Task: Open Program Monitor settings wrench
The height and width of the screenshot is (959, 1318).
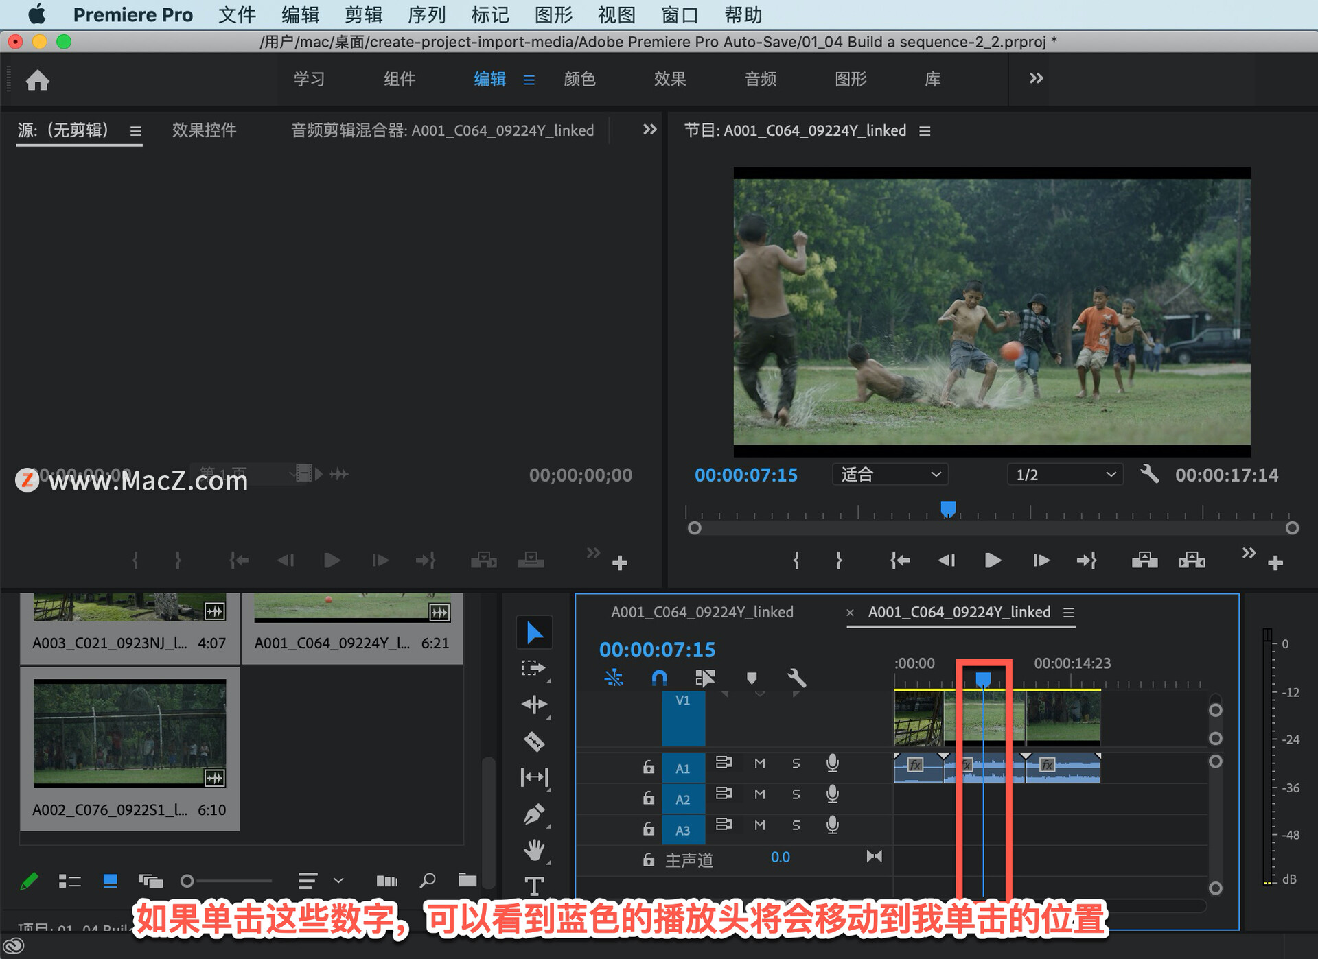Action: (x=1150, y=474)
